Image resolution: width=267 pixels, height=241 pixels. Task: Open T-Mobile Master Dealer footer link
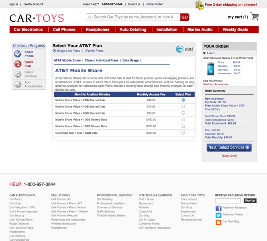(111, 215)
